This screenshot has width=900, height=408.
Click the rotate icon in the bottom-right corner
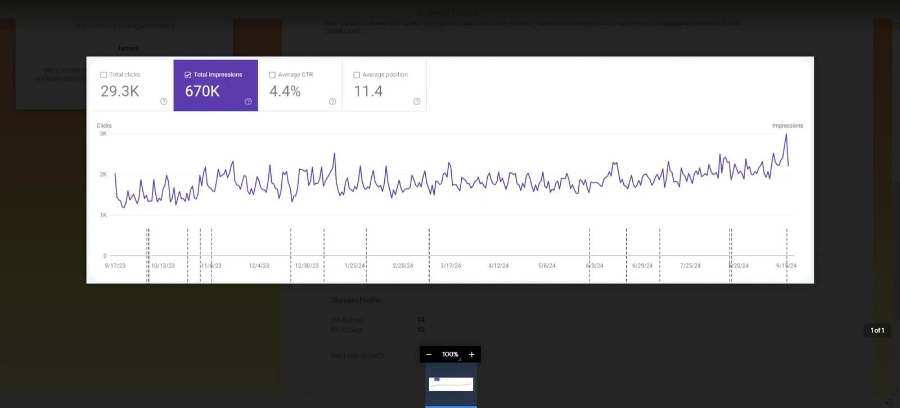(889, 401)
